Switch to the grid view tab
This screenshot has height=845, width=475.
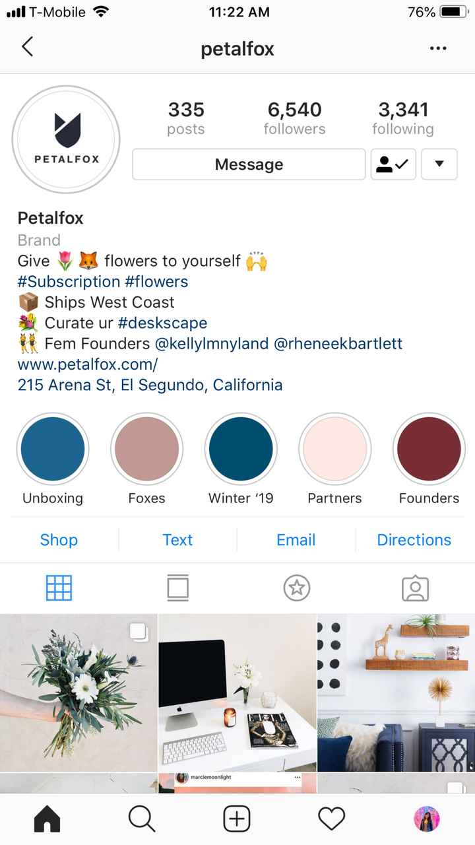59,588
